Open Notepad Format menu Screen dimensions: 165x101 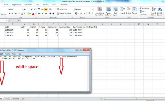(x=7, y=54)
